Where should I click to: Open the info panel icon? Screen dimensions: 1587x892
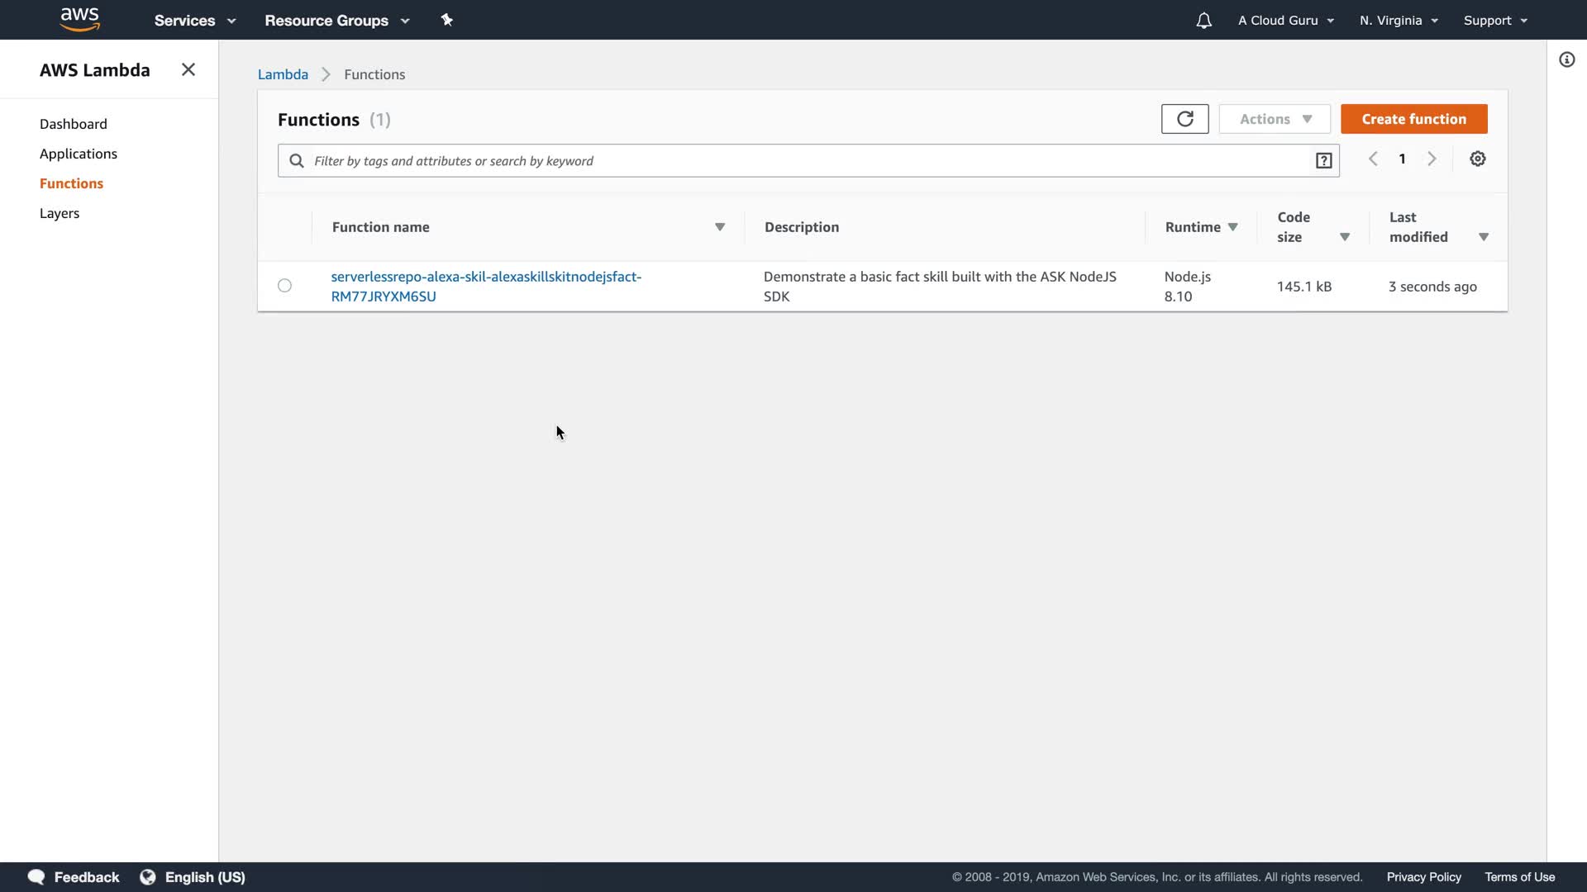tap(1566, 59)
